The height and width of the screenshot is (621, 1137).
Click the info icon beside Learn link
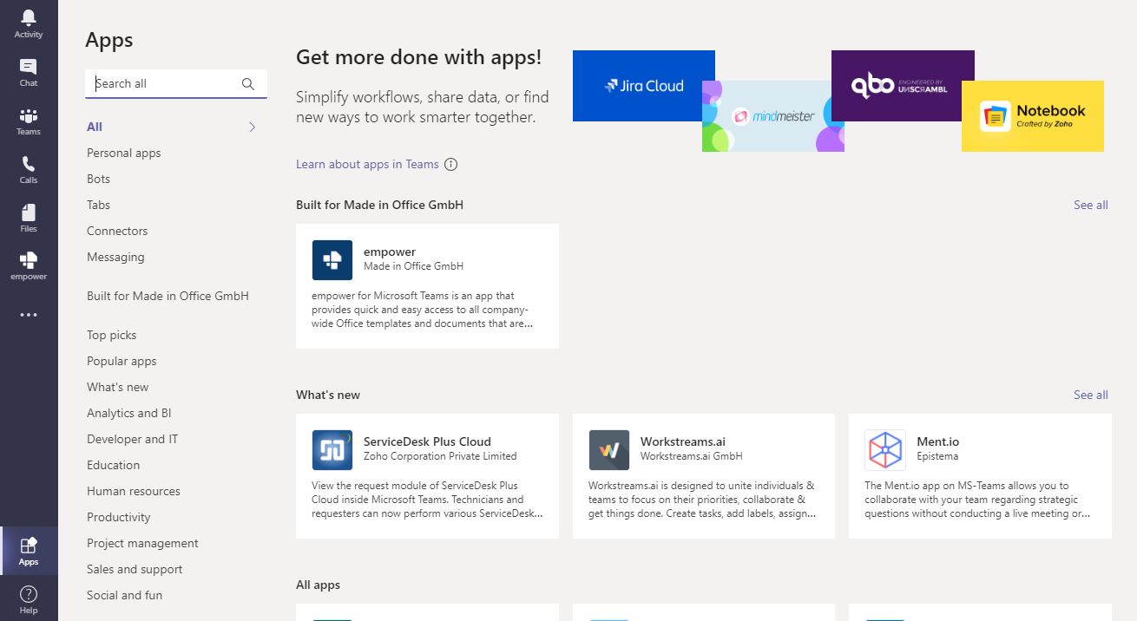[450, 165]
